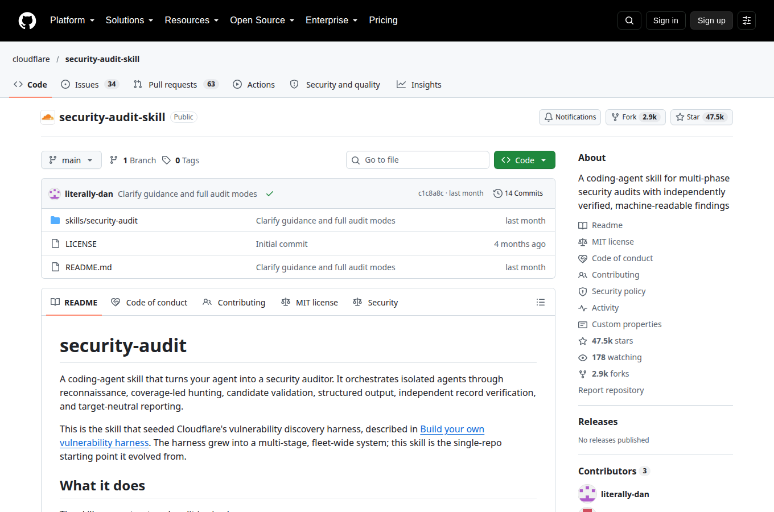Image resolution: width=774 pixels, height=512 pixels.
Task: Open appearance settings icon next to Sign up
Action: 747,20
